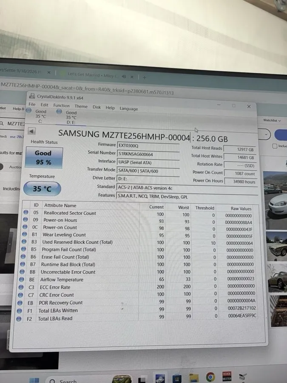Open File Explorer from taskbar

[194, 378]
